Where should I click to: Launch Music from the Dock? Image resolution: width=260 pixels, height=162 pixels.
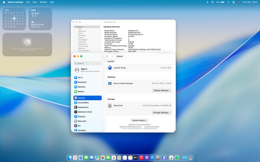141,158
